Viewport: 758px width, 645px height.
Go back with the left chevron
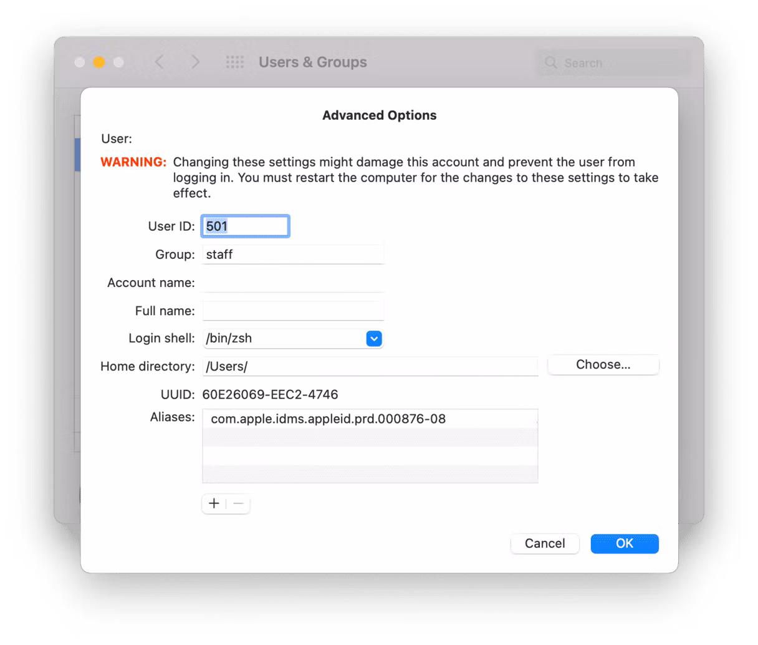(160, 62)
